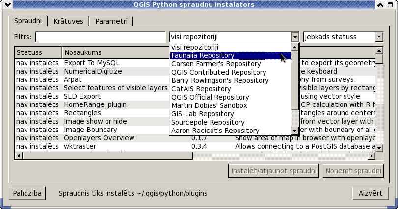
Task: Click plugin table scroll-down arrow
Action: tap(379, 148)
